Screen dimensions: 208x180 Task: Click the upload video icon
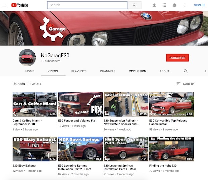pos(154,5)
